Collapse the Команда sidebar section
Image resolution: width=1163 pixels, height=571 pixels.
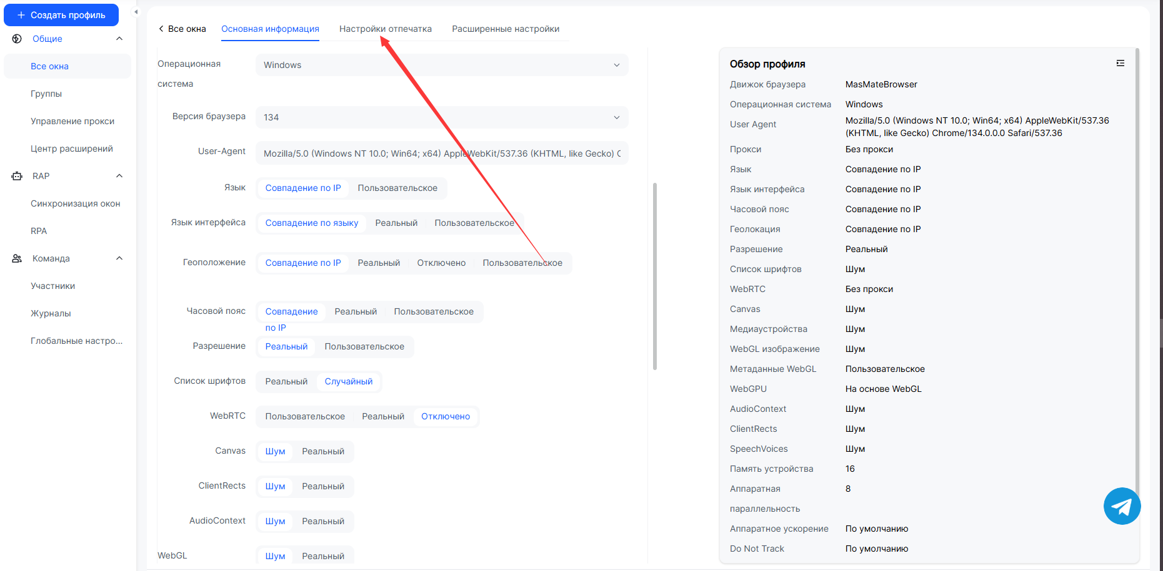point(119,258)
